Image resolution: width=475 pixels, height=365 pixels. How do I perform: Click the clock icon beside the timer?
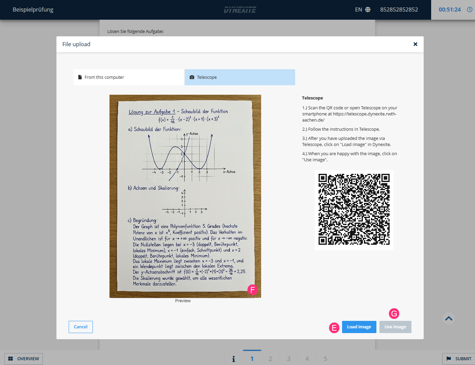pos(470,10)
